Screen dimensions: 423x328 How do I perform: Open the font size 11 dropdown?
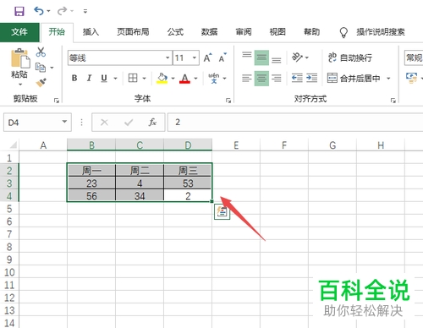(195, 57)
